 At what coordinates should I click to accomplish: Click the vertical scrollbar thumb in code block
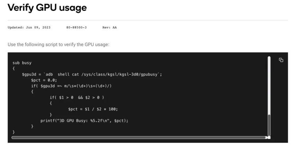click(x=269, y=125)
